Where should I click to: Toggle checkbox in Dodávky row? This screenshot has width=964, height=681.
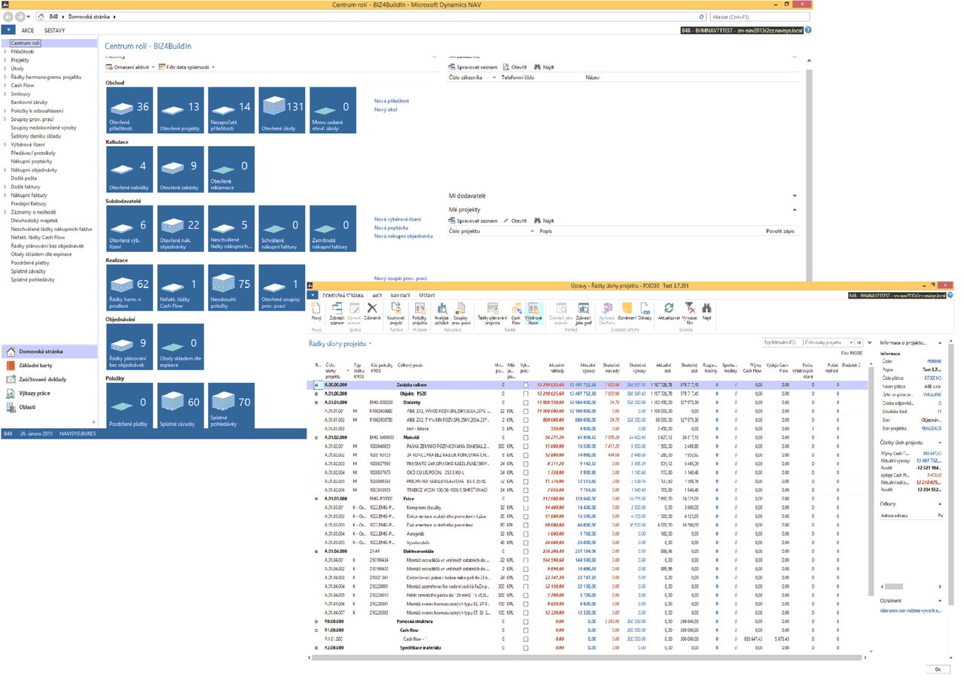coord(526,402)
